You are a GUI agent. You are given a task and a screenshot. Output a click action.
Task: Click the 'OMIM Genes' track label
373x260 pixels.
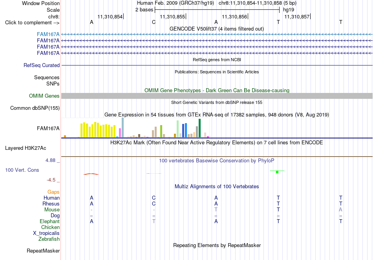(x=44, y=96)
